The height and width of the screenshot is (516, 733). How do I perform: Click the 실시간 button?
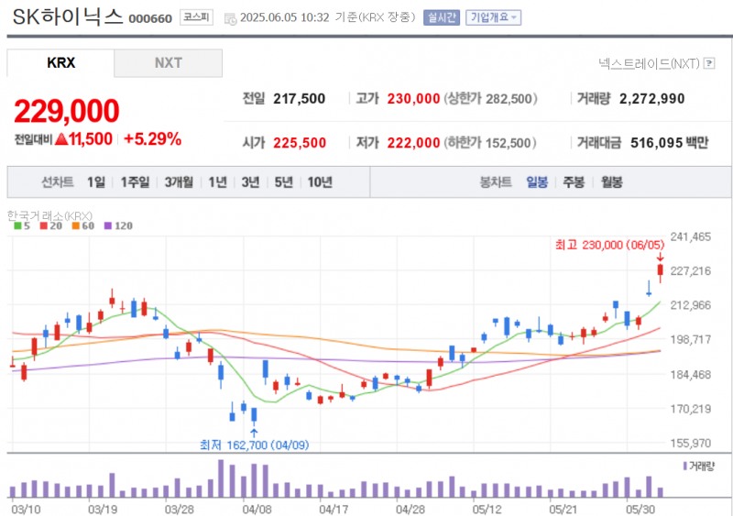[442, 17]
